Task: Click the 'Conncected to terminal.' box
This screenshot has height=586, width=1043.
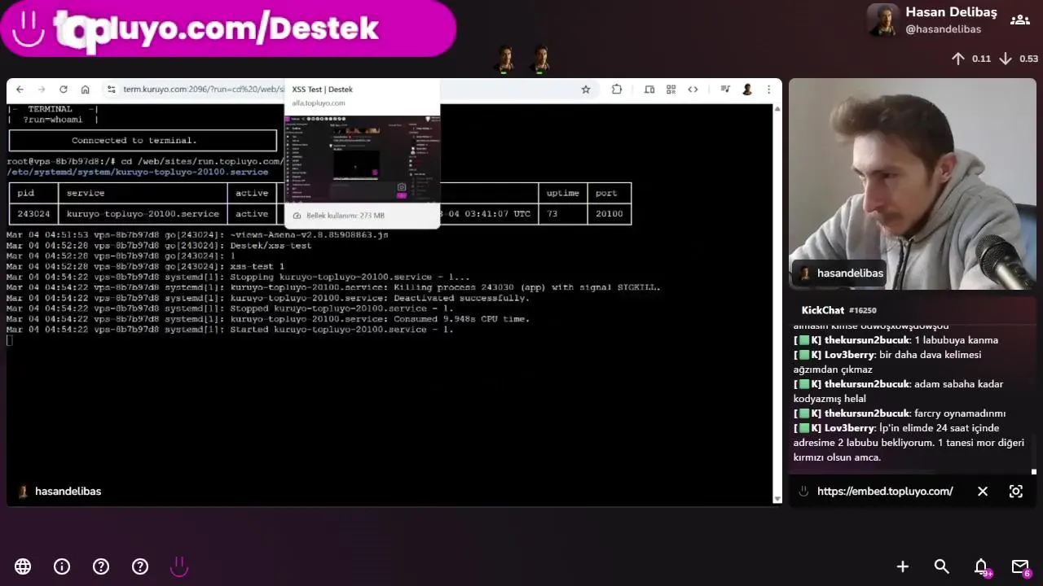Action: 143,141
